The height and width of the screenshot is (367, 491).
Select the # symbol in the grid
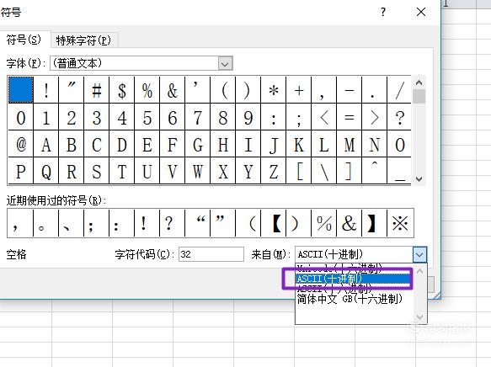[97, 90]
